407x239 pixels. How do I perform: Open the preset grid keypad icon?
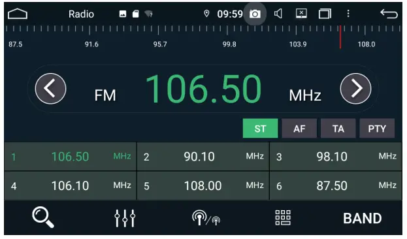pos(283,217)
